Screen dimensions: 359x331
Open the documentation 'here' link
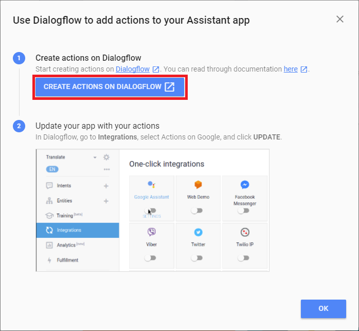tap(291, 69)
